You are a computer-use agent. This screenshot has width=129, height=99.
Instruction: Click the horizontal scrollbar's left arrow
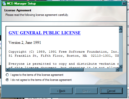(8, 70)
